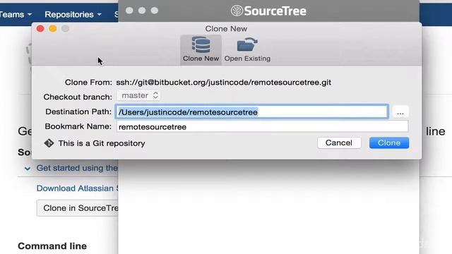Collapse the Get started using section chevron
Image resolution: width=452 pixels, height=254 pixels.
point(28,169)
